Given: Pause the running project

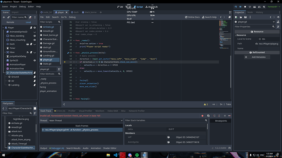Looking at the screenshot, I should [x=240, y=7].
